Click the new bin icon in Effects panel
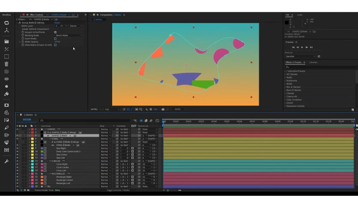This screenshot has width=358, height=207. pyautogui.click(x=353, y=109)
